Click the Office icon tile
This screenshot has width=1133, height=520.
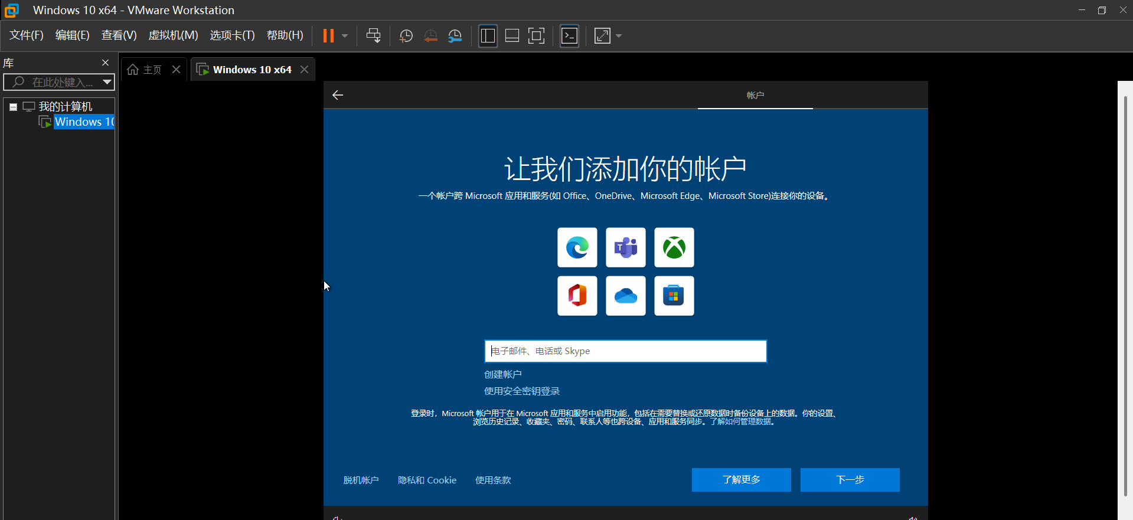click(x=577, y=296)
